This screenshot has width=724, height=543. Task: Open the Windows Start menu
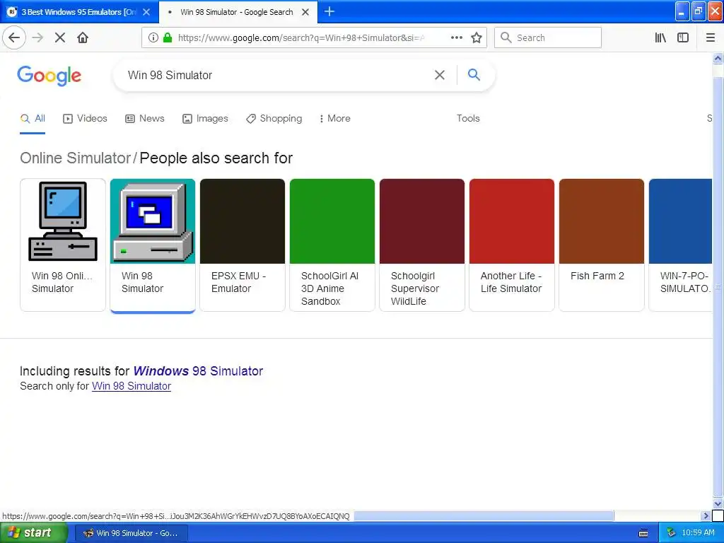click(33, 533)
